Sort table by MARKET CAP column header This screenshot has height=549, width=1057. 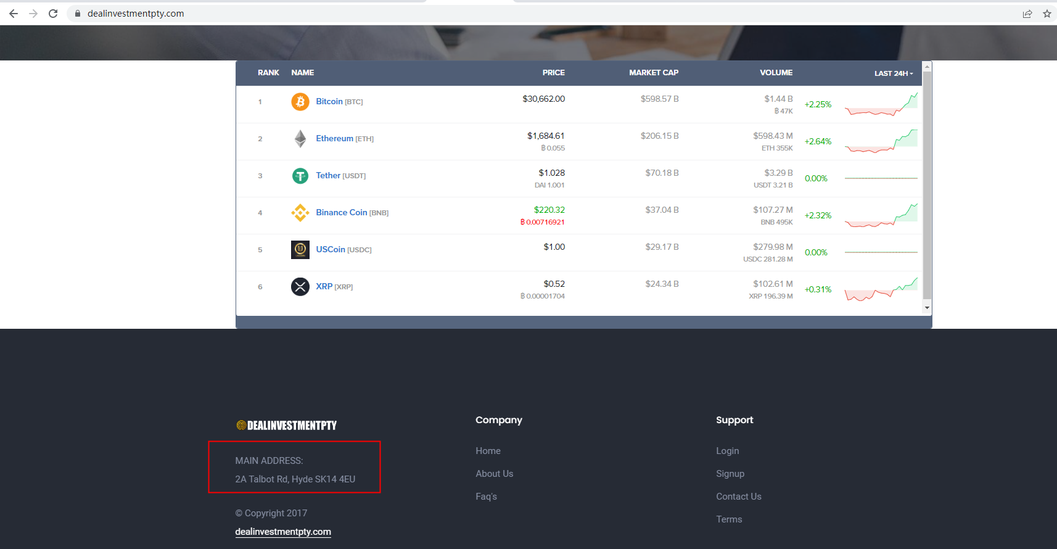654,73
